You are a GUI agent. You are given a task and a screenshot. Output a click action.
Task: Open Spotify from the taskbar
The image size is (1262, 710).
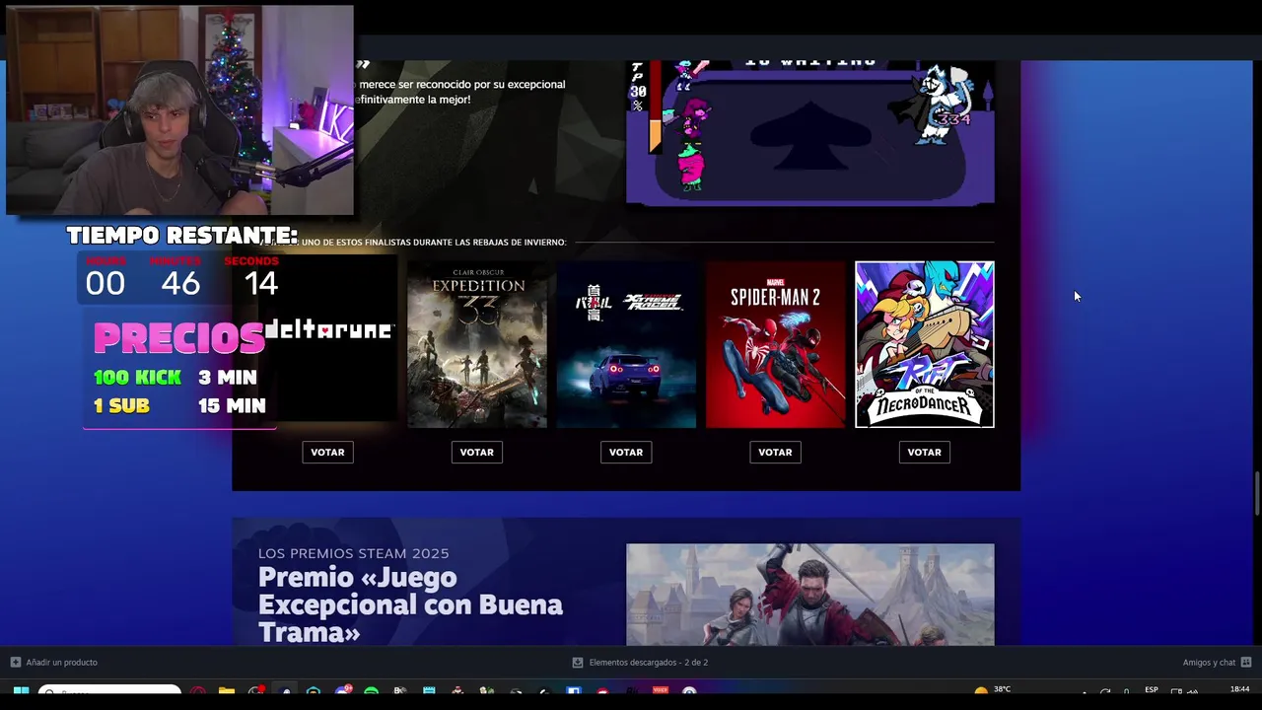(x=371, y=691)
